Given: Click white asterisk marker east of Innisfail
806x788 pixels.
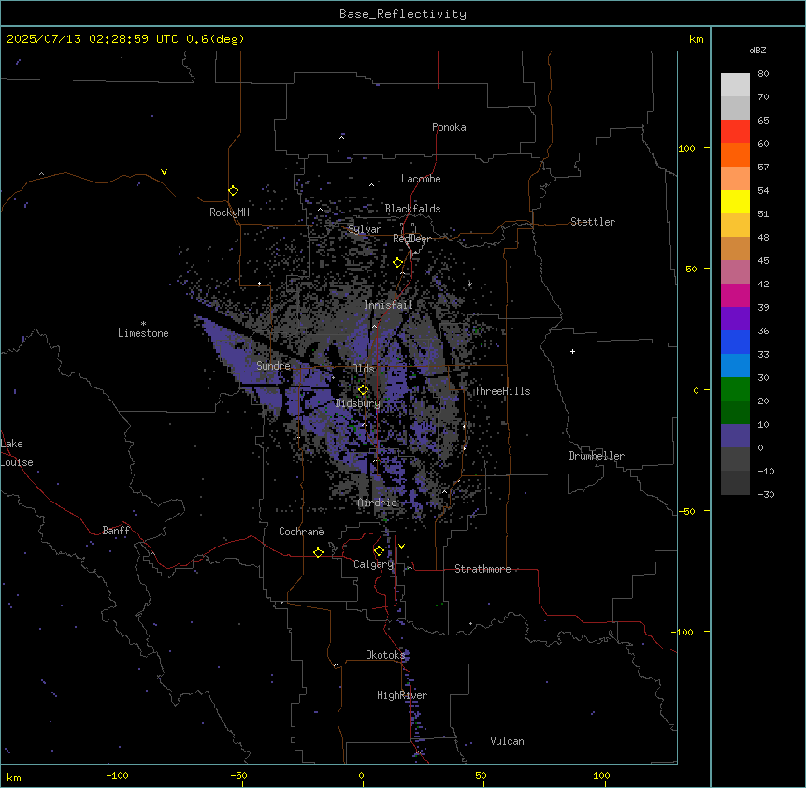Looking at the screenshot, I should (x=469, y=284).
